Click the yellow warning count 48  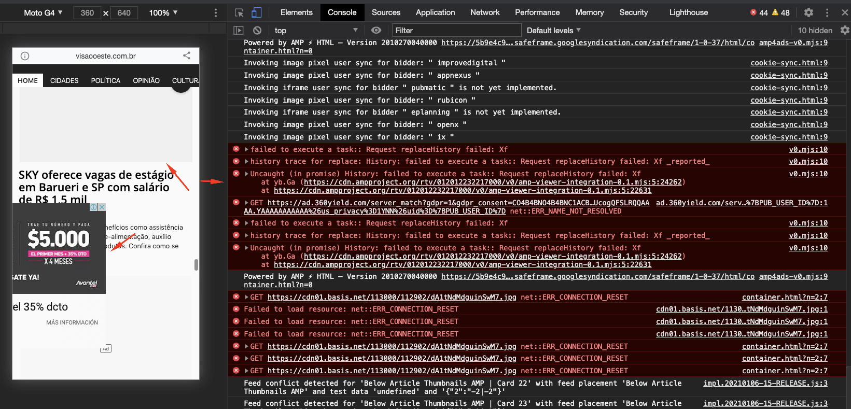(781, 12)
